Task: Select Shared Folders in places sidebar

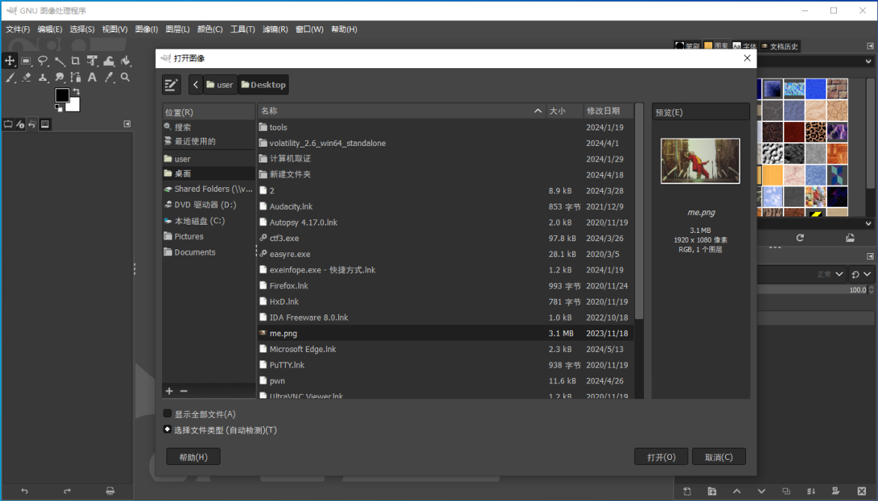Action: pyautogui.click(x=209, y=189)
